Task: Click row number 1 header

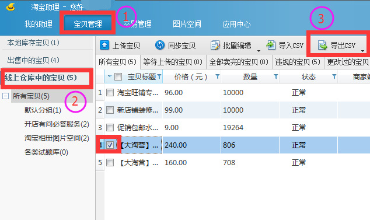Action: [100, 93]
